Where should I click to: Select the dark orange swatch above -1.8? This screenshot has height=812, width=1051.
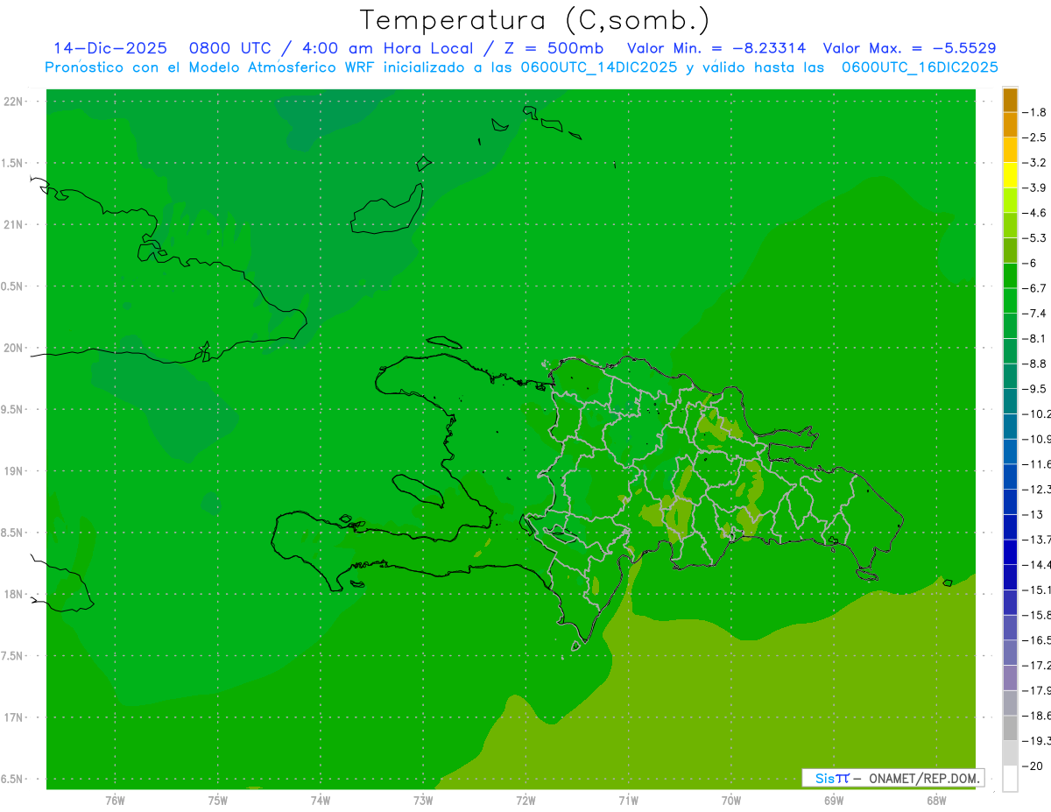tap(1010, 101)
